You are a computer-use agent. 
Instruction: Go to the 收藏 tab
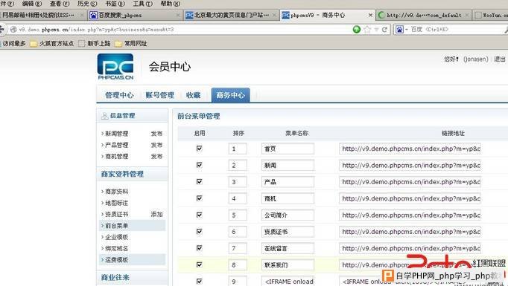click(193, 95)
